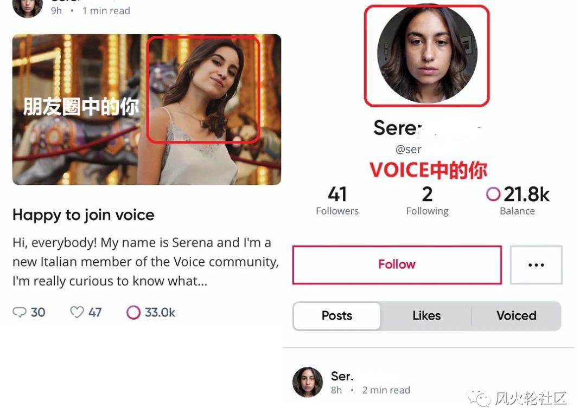Switch to the Likes tab
Viewport: 586px width, 408px height.
tap(426, 316)
